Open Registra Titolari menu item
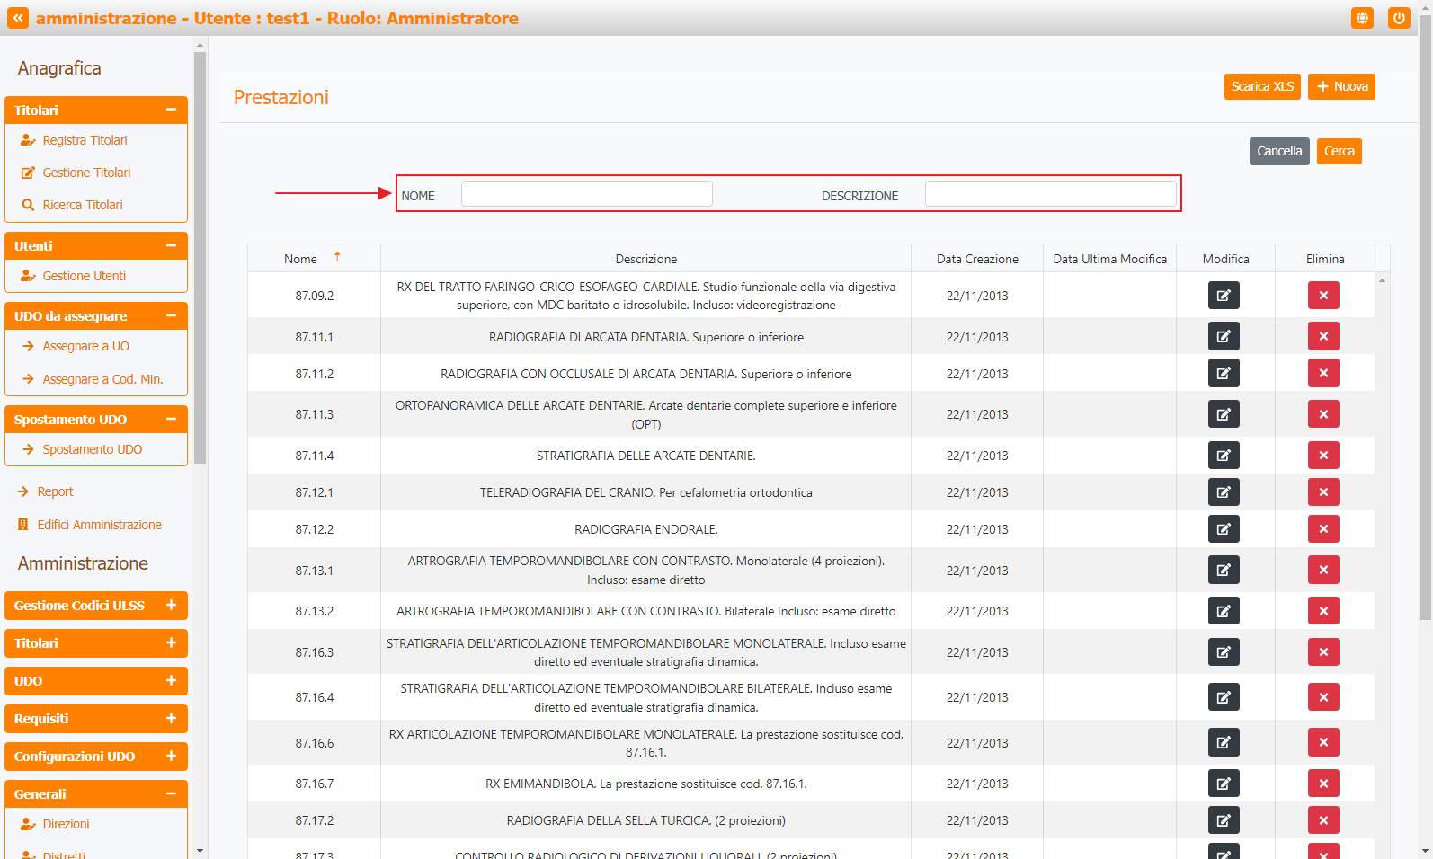Viewport: 1433px width, 859px height. coord(85,140)
